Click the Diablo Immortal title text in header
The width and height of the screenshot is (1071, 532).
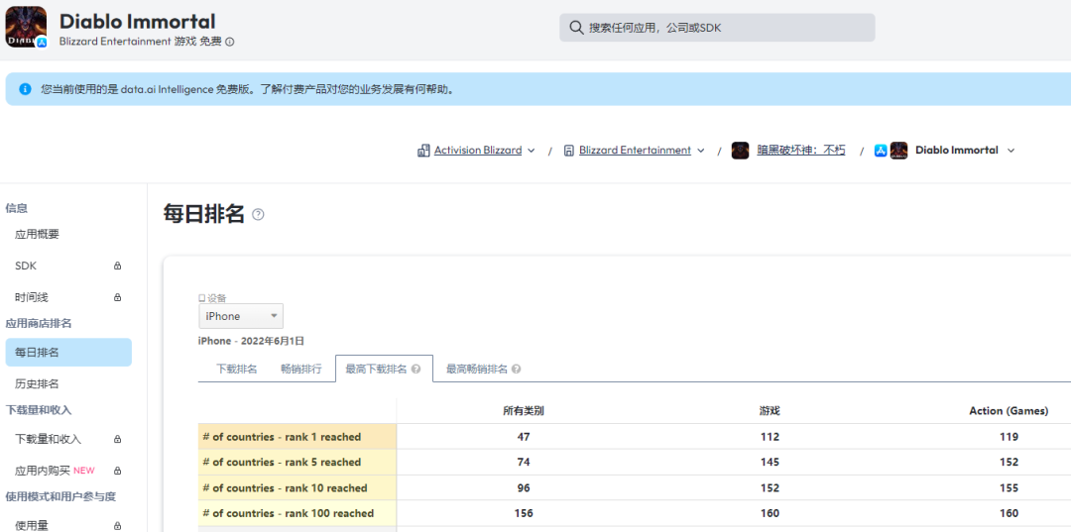(137, 21)
